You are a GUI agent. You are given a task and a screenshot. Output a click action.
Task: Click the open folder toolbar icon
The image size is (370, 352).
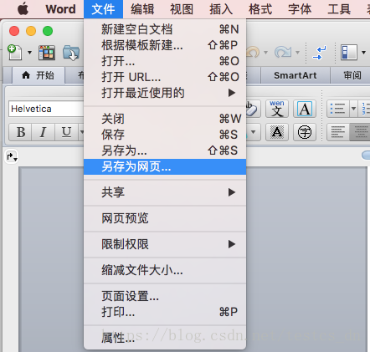click(71, 53)
